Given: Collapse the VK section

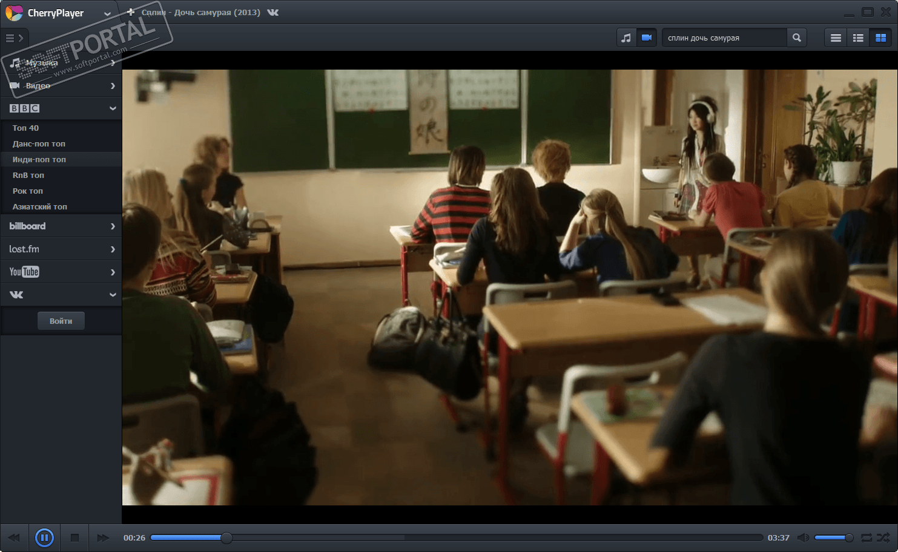Looking at the screenshot, I should (x=61, y=295).
